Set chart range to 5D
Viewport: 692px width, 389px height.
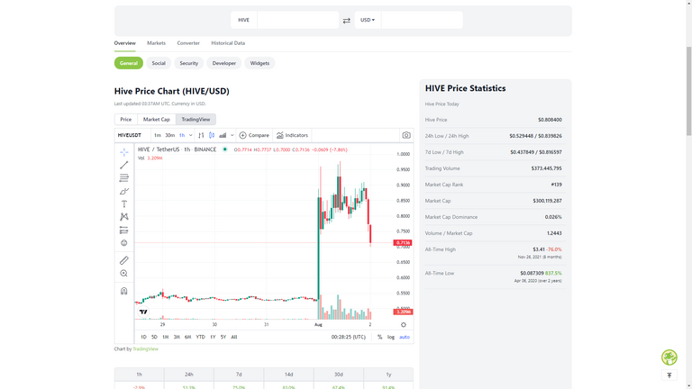pos(154,337)
